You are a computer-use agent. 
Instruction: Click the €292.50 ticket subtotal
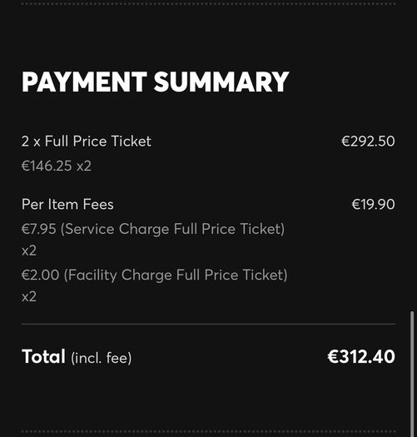click(x=368, y=141)
